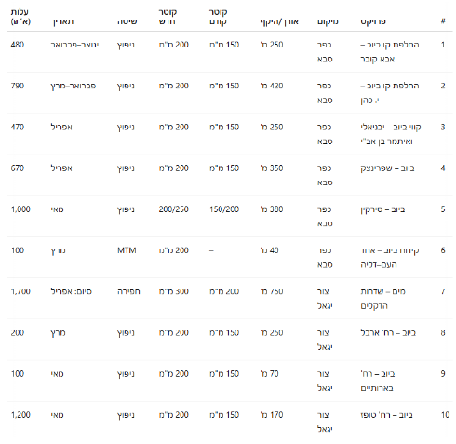The height and width of the screenshot is (444, 456).
Task: Click the קוטר קודם column header
Action: click(218, 17)
